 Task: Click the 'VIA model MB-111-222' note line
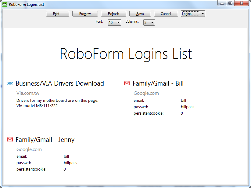pos(37,105)
